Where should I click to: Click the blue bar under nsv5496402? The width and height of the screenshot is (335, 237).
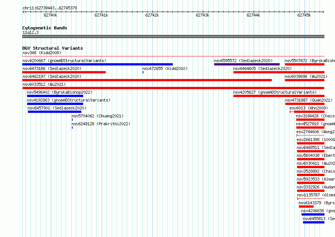[55, 96]
